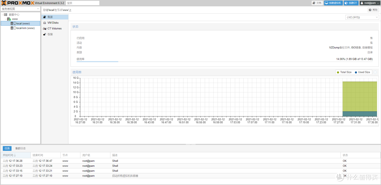381x185 pixels.
Task: Click the 搜索 search field
Action: 82,3
